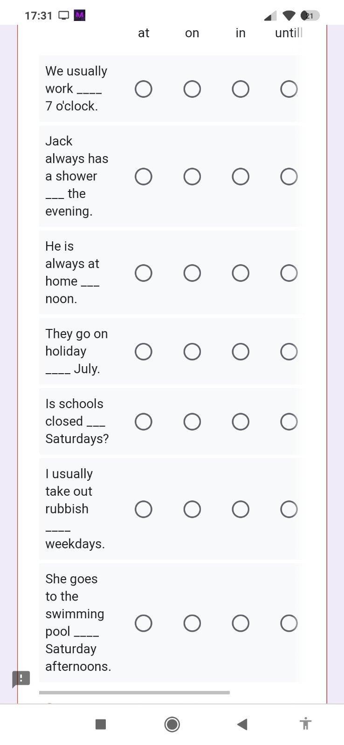The image size is (344, 745).
Task: Click the horizontal scrollbar below the grid
Action: tap(134, 692)
